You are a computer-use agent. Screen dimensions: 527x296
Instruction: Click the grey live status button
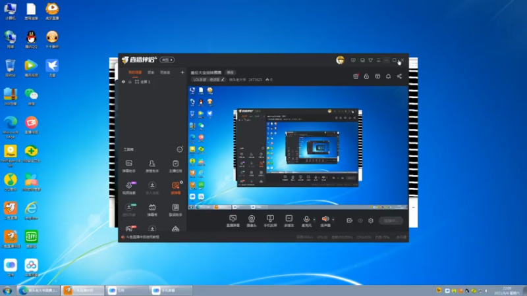point(391,220)
